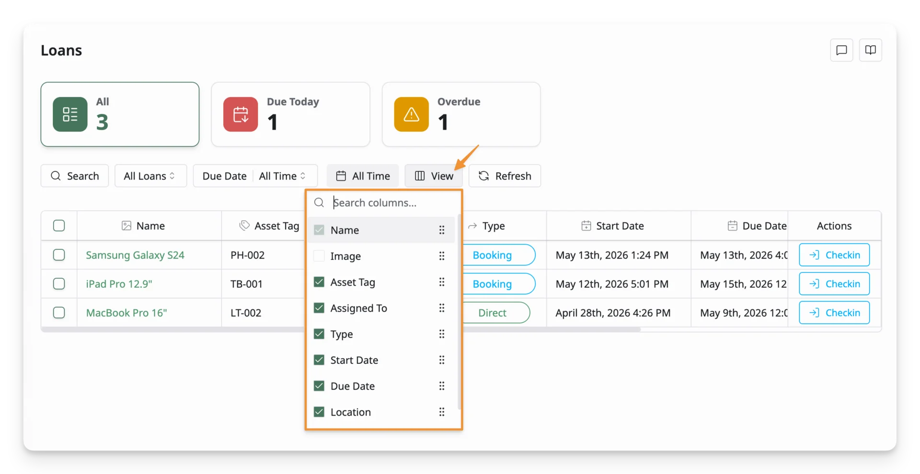Click asset tag TB-001
The height and width of the screenshot is (474, 920).
pyautogui.click(x=246, y=283)
